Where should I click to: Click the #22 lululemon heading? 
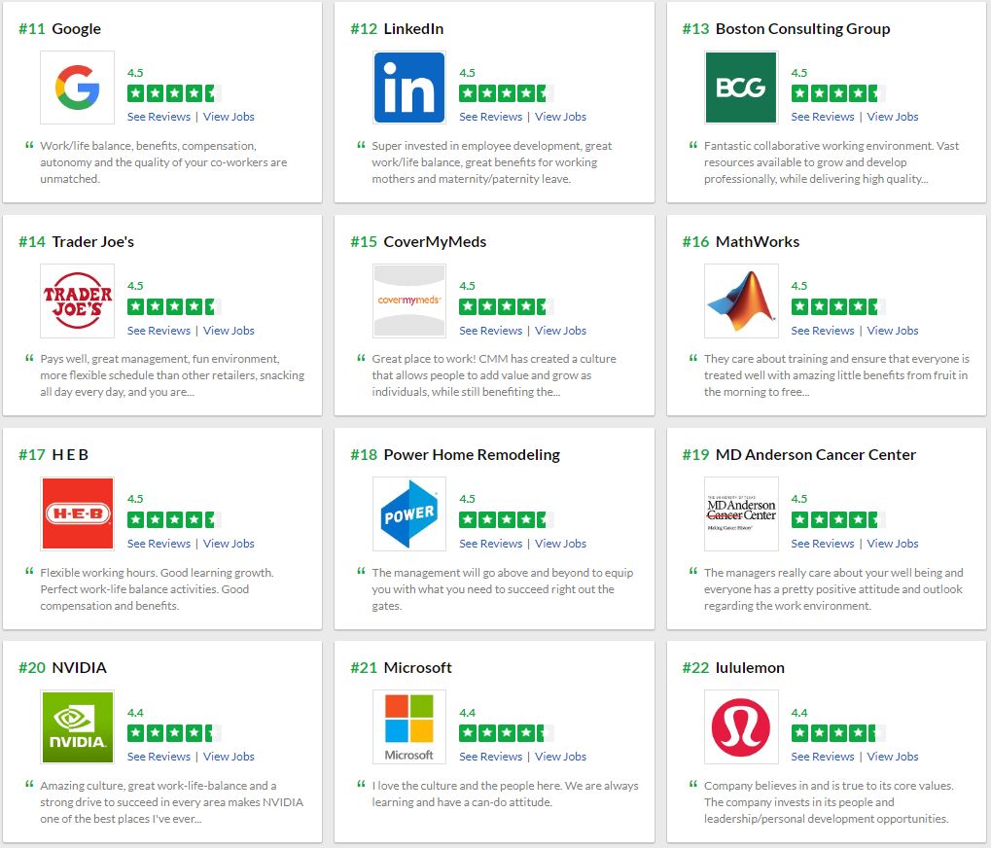733,667
